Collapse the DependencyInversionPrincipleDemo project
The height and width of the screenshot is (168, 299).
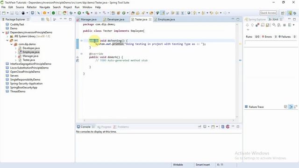tap(3, 32)
